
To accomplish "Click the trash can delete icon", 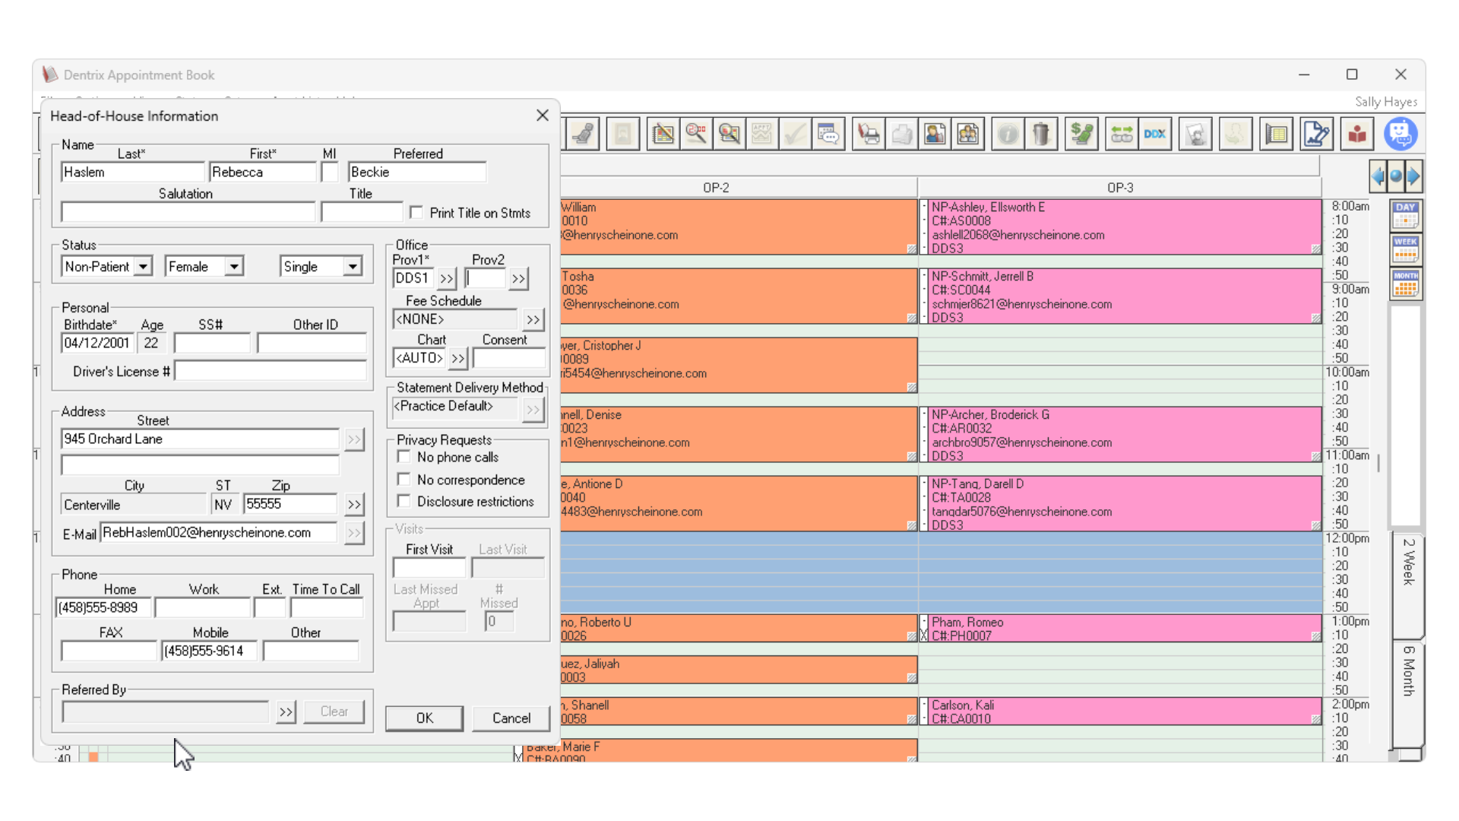I will [1041, 135].
